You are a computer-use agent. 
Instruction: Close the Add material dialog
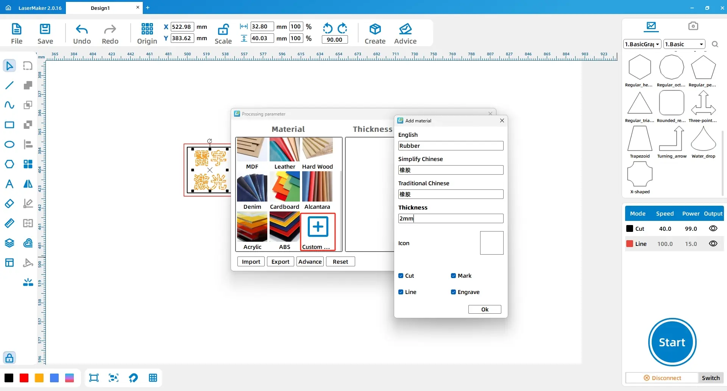point(502,120)
